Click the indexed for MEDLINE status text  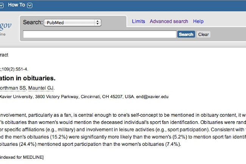pos(22,157)
